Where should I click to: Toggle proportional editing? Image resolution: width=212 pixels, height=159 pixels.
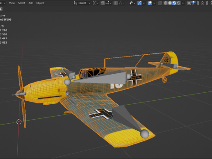coord(116,3)
